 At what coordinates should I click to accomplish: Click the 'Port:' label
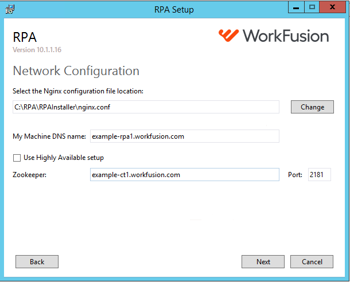295,175
